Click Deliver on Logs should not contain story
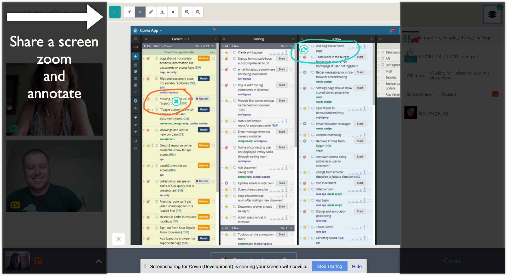Screen dimensions: 507x276 pos(203,58)
